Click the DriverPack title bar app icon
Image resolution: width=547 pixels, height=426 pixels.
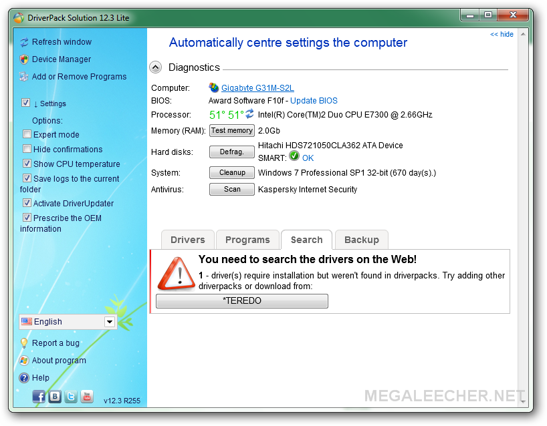(19, 18)
